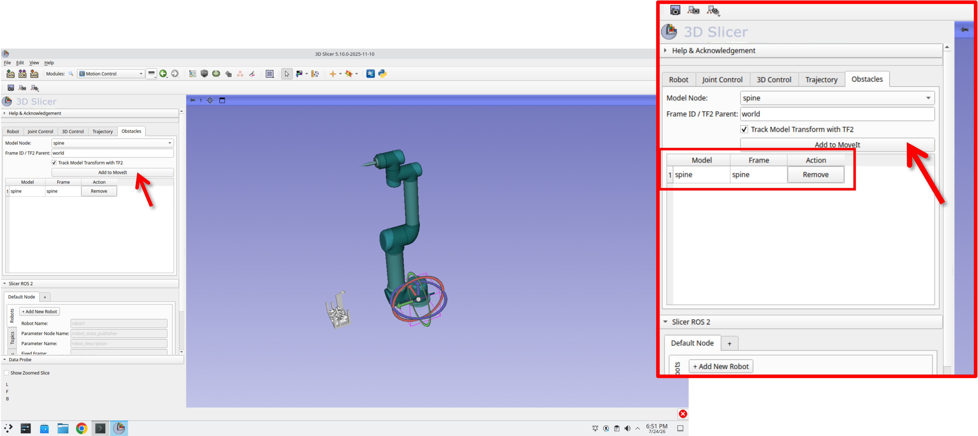Toggle Track Model Transform checkbox in enlarged inset

(x=744, y=130)
